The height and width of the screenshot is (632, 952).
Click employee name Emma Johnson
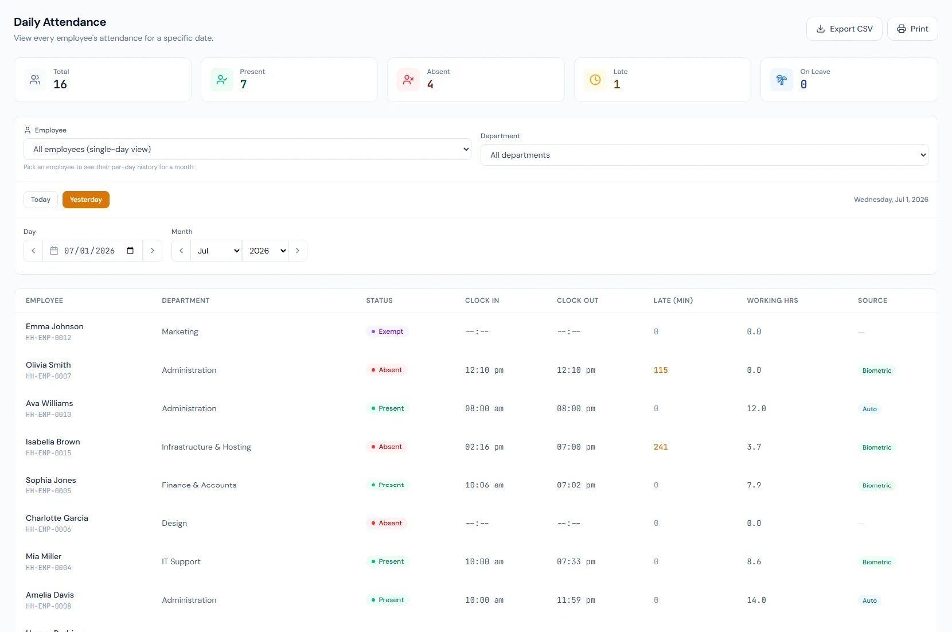coord(54,326)
